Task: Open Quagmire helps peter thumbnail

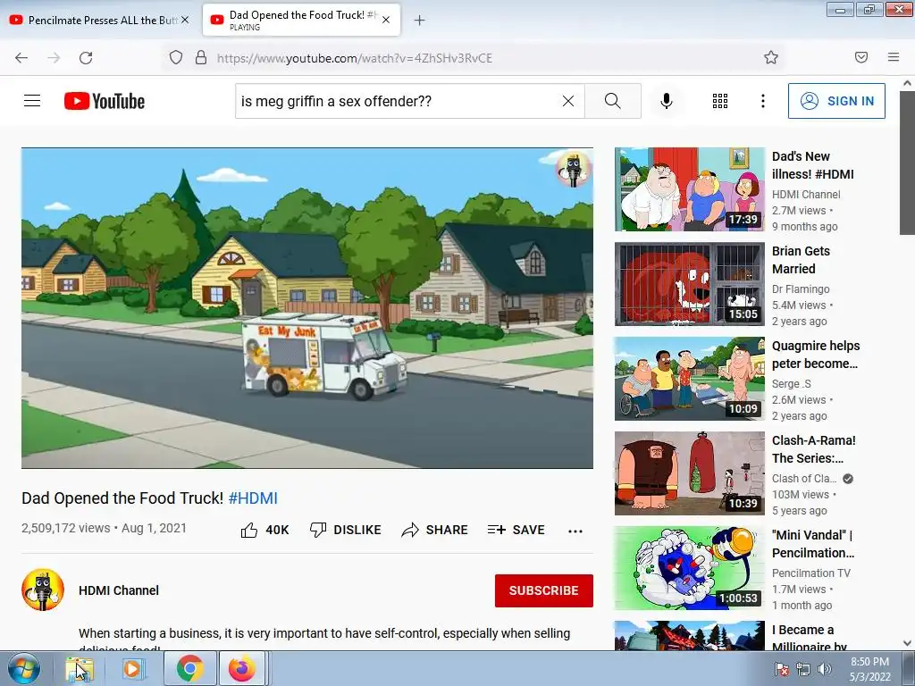Action: 689,379
